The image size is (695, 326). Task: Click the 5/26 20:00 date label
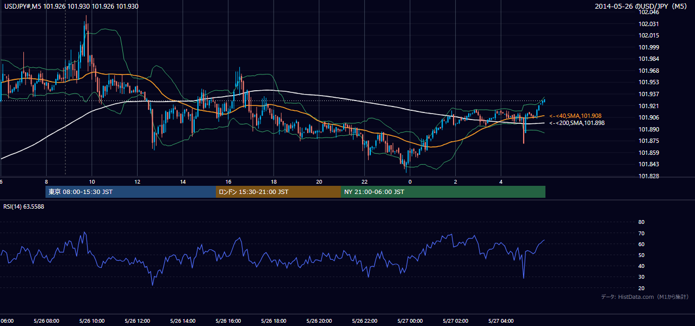[319, 321]
